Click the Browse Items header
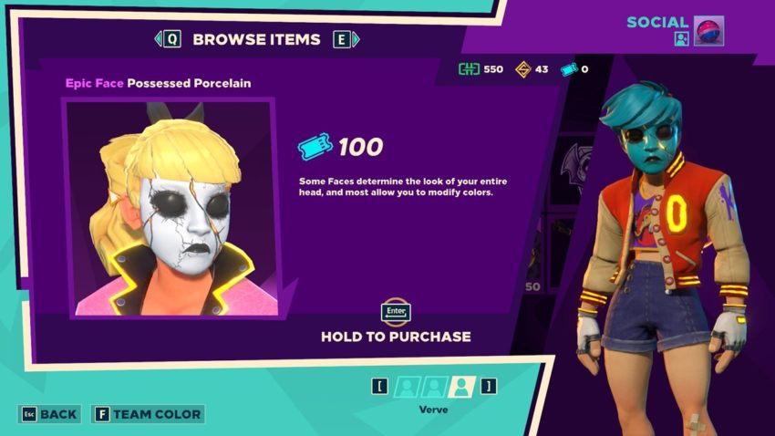 (x=256, y=39)
